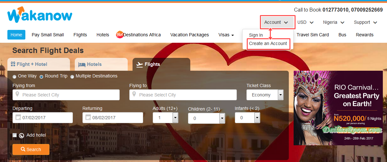The width and height of the screenshot is (387, 162).
Task: Click the orange Search button
Action: point(31,149)
